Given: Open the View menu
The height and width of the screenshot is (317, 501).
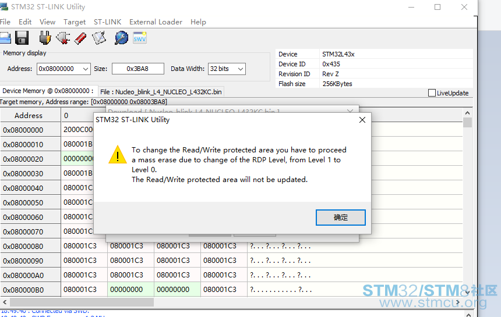Looking at the screenshot, I should (47, 22).
